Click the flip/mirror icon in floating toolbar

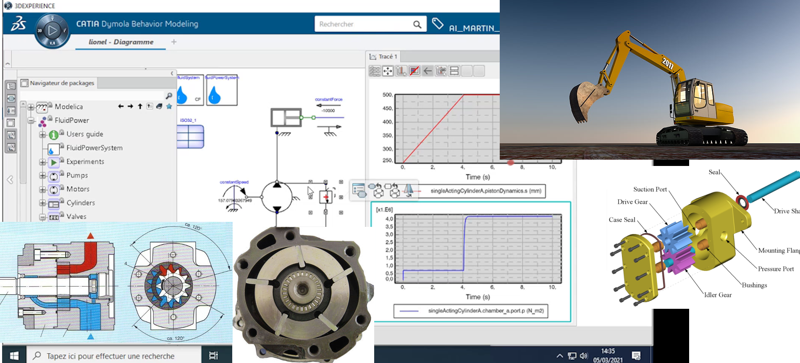[409, 190]
